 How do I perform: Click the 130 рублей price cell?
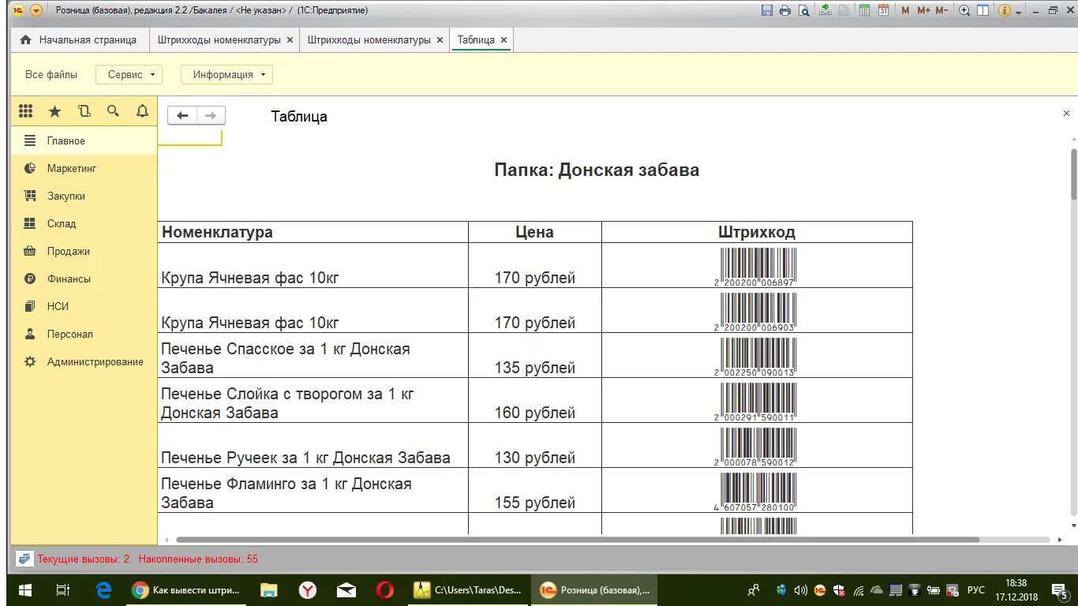[x=535, y=445]
